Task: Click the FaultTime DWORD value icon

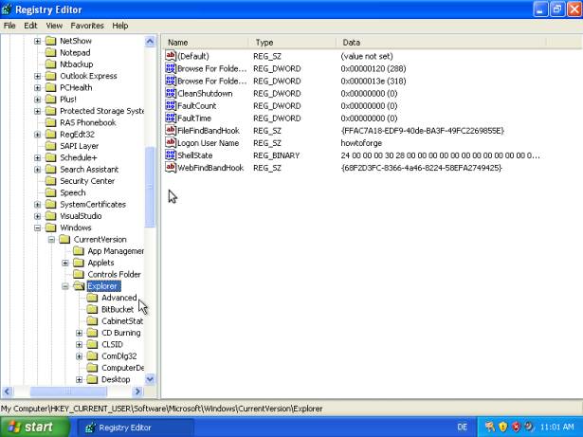Action: click(171, 118)
